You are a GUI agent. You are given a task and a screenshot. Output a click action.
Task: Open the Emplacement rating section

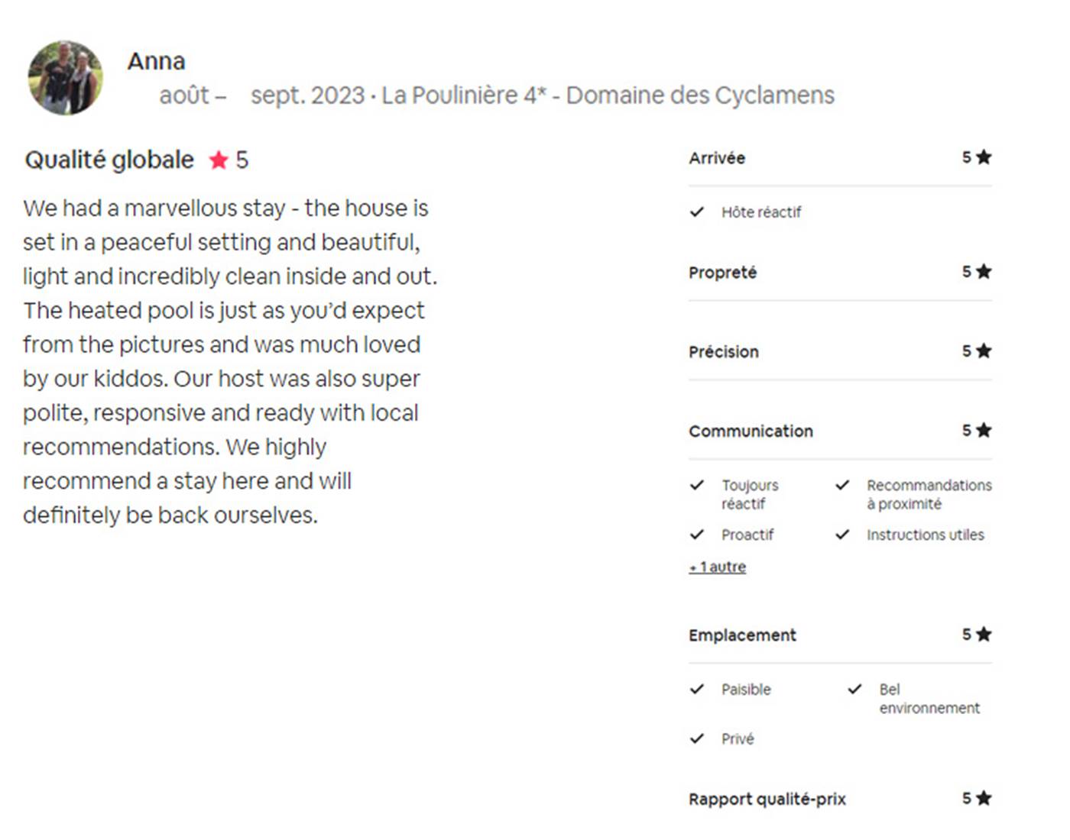(x=742, y=635)
